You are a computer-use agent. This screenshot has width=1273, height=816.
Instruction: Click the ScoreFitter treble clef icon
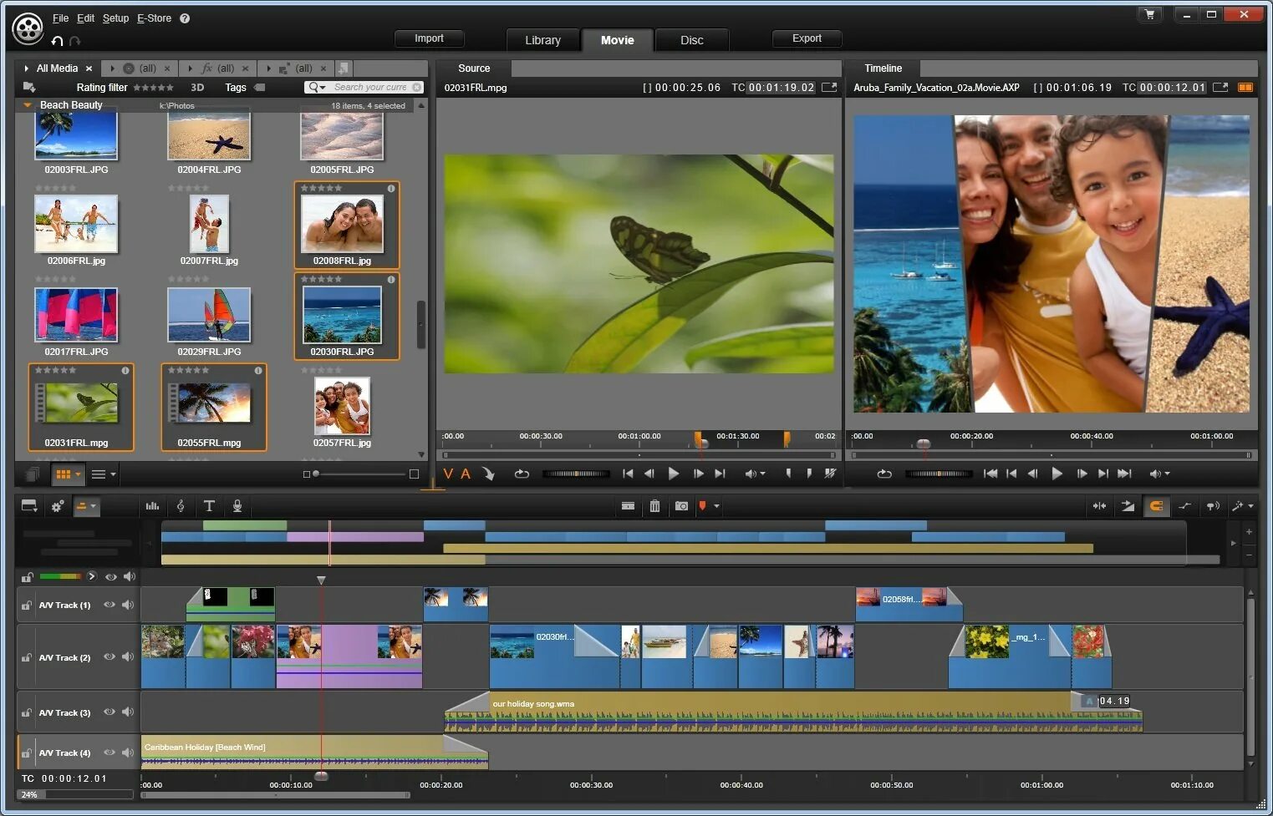click(x=181, y=506)
